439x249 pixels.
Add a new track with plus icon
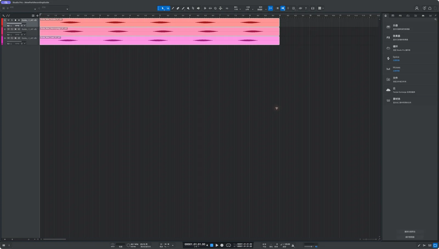pyautogui.click(x=37, y=16)
